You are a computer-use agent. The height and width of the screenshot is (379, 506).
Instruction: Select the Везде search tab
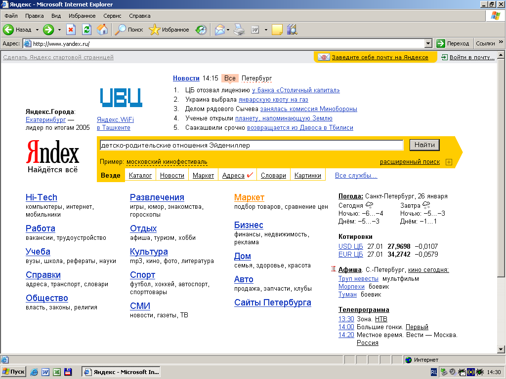[x=111, y=175]
